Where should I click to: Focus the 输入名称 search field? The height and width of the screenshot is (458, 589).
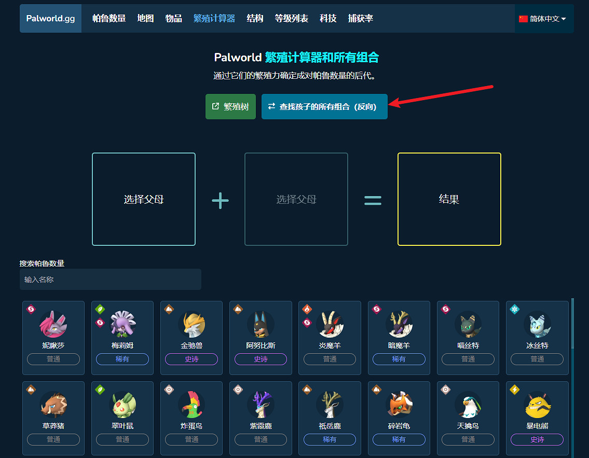click(x=111, y=279)
